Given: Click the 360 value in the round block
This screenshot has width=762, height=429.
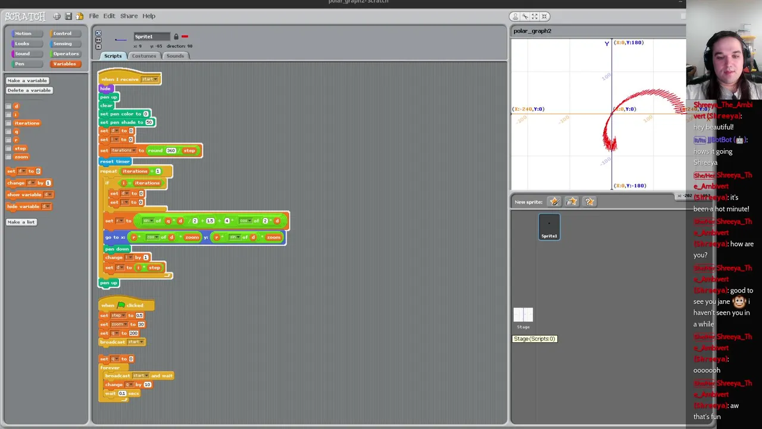Looking at the screenshot, I should [171, 151].
